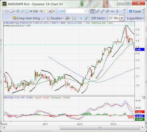Image resolution: width=147 pixels, height=132 pixels.
Task: Open the candlestick chart type dropdown
Action: tap(36, 11)
